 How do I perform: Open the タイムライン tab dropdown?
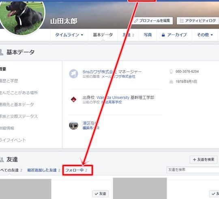[69, 35]
